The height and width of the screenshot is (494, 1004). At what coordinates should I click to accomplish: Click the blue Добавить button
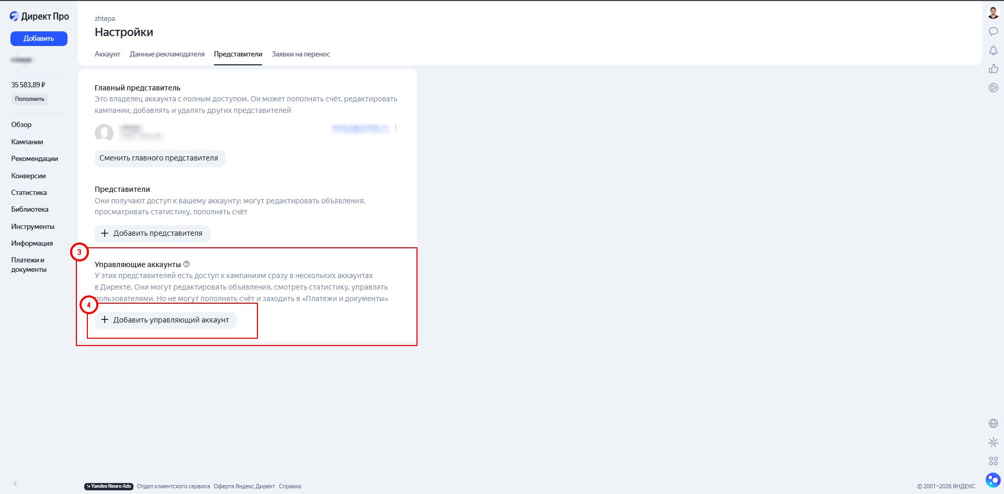click(39, 39)
